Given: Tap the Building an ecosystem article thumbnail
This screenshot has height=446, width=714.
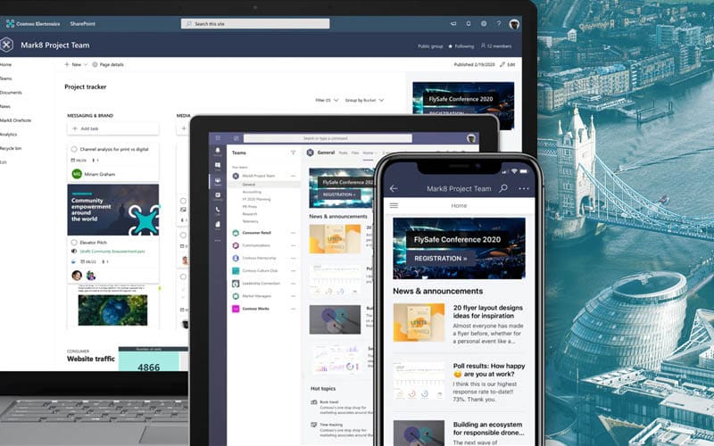Looking at the screenshot, I should 419,433.
